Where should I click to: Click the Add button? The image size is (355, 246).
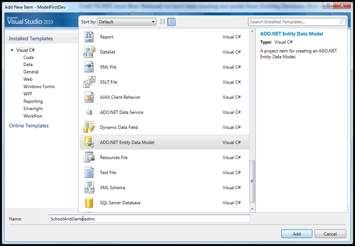[x=297, y=234]
